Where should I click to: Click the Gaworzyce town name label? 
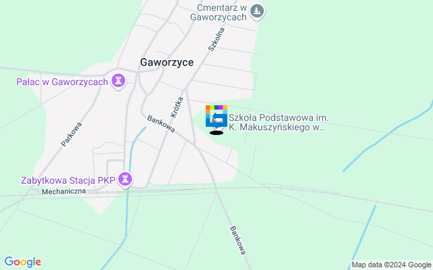coord(167,62)
